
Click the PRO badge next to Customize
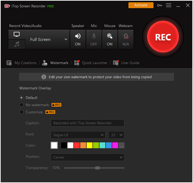click(x=50, y=112)
